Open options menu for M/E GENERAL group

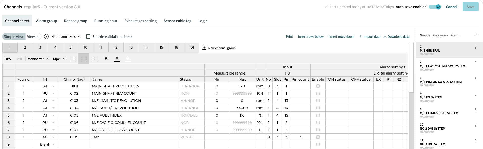click(476, 47)
